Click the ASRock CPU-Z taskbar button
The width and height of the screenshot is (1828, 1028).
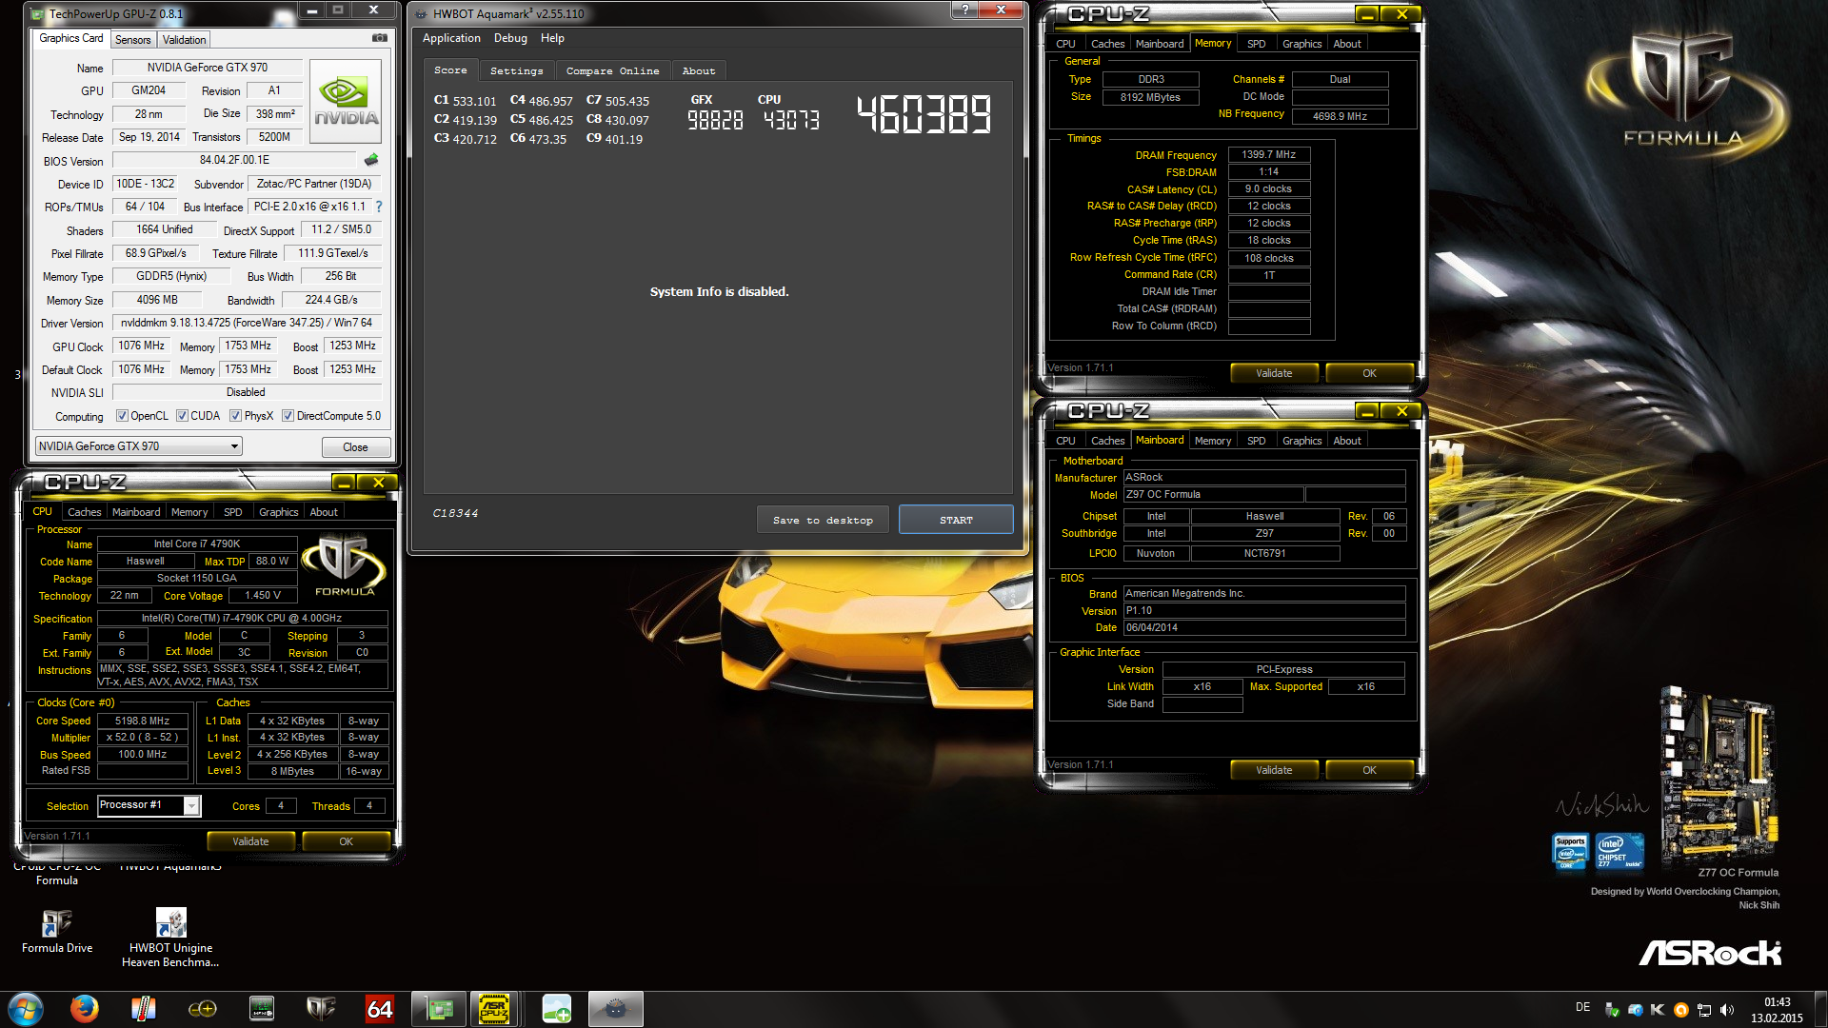tap(494, 1009)
